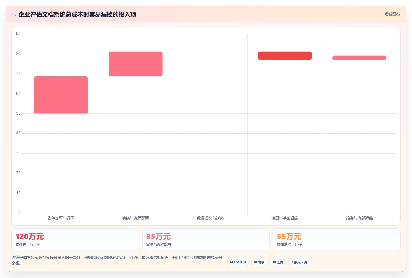Click the 实施与流程配置 waterfall bar
Image resolution: width=412 pixels, height=278 pixels.
(135, 64)
